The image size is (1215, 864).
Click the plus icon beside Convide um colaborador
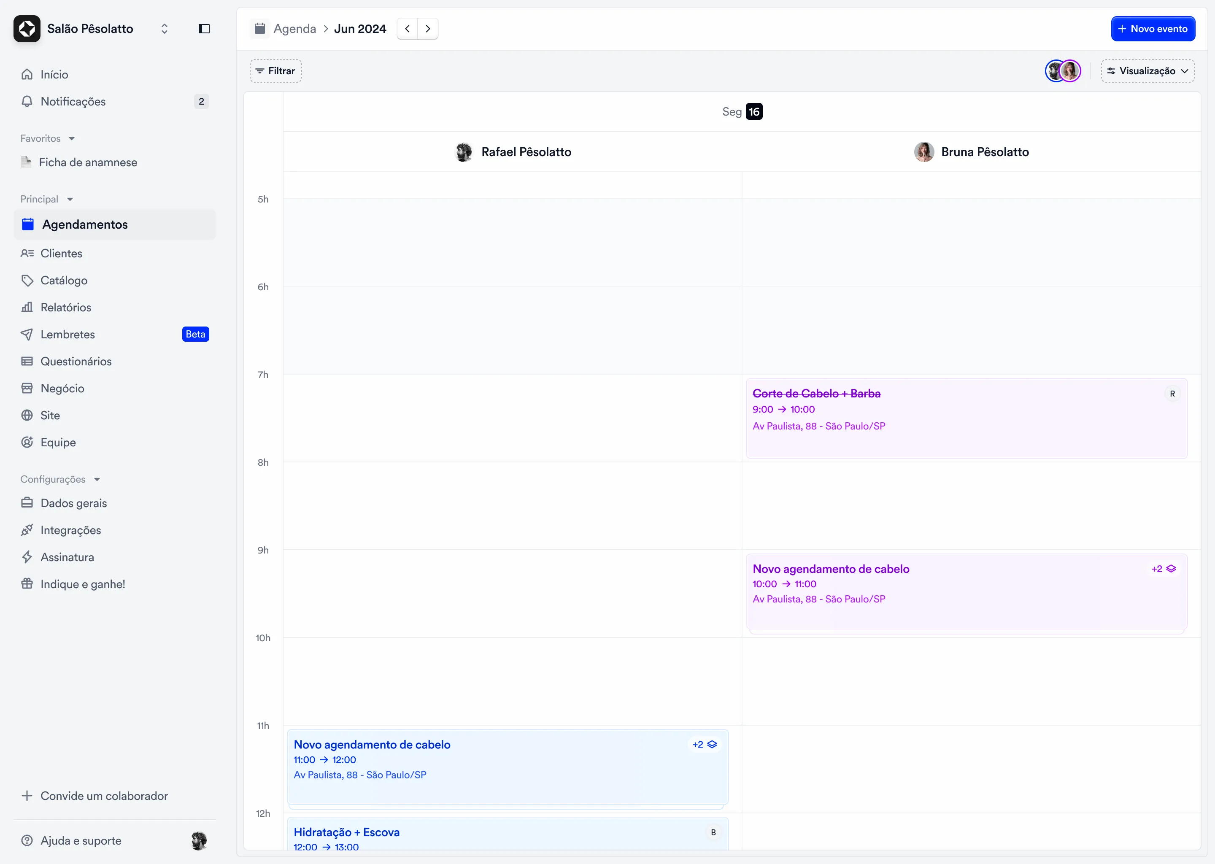(x=27, y=796)
